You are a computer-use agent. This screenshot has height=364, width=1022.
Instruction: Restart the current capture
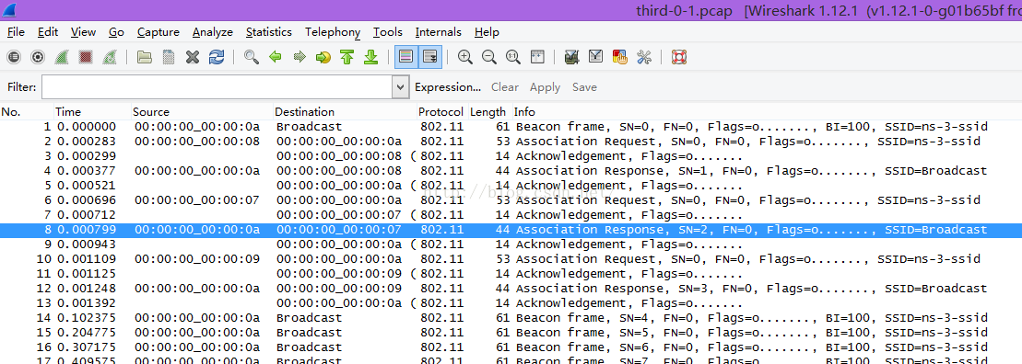110,57
